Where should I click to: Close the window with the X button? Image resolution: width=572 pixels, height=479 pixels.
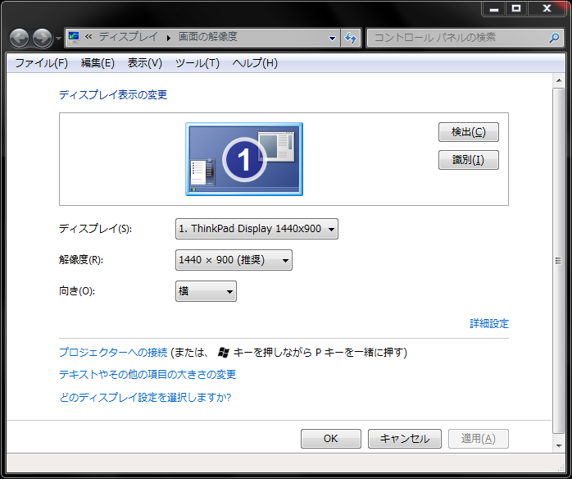[x=546, y=9]
